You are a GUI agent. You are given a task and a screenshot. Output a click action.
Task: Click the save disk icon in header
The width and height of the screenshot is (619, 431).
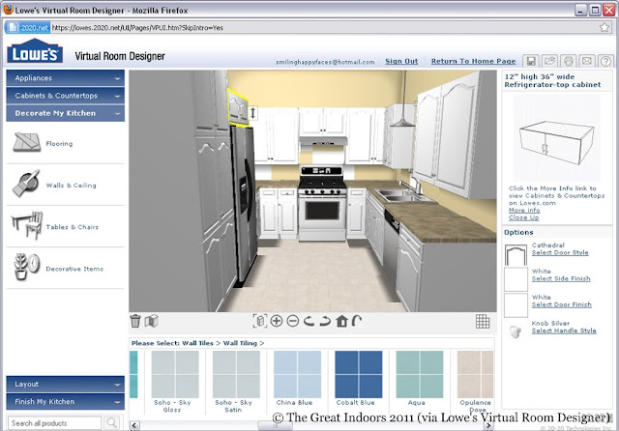531,61
